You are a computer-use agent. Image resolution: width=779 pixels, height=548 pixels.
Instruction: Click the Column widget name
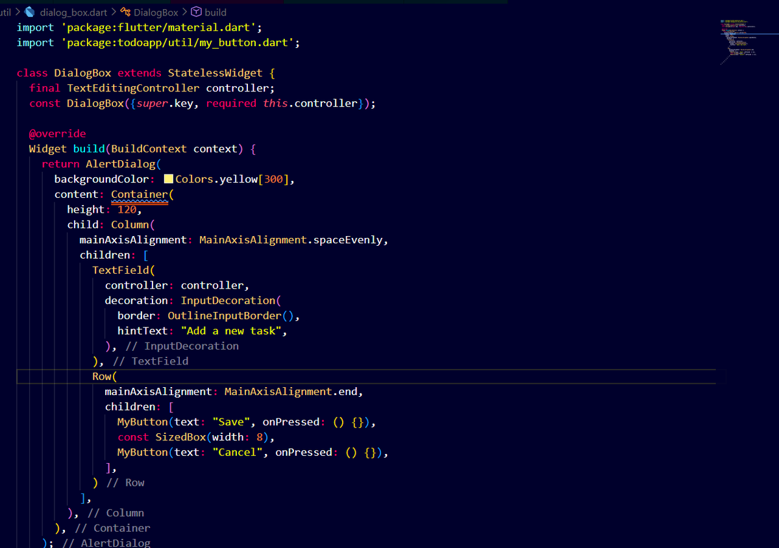pos(130,225)
